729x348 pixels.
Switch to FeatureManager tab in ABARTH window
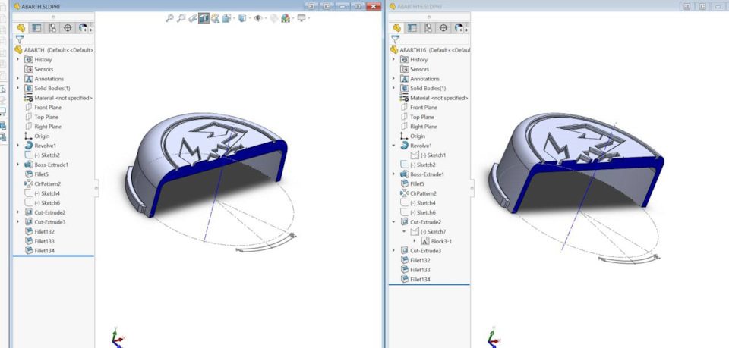21,28
